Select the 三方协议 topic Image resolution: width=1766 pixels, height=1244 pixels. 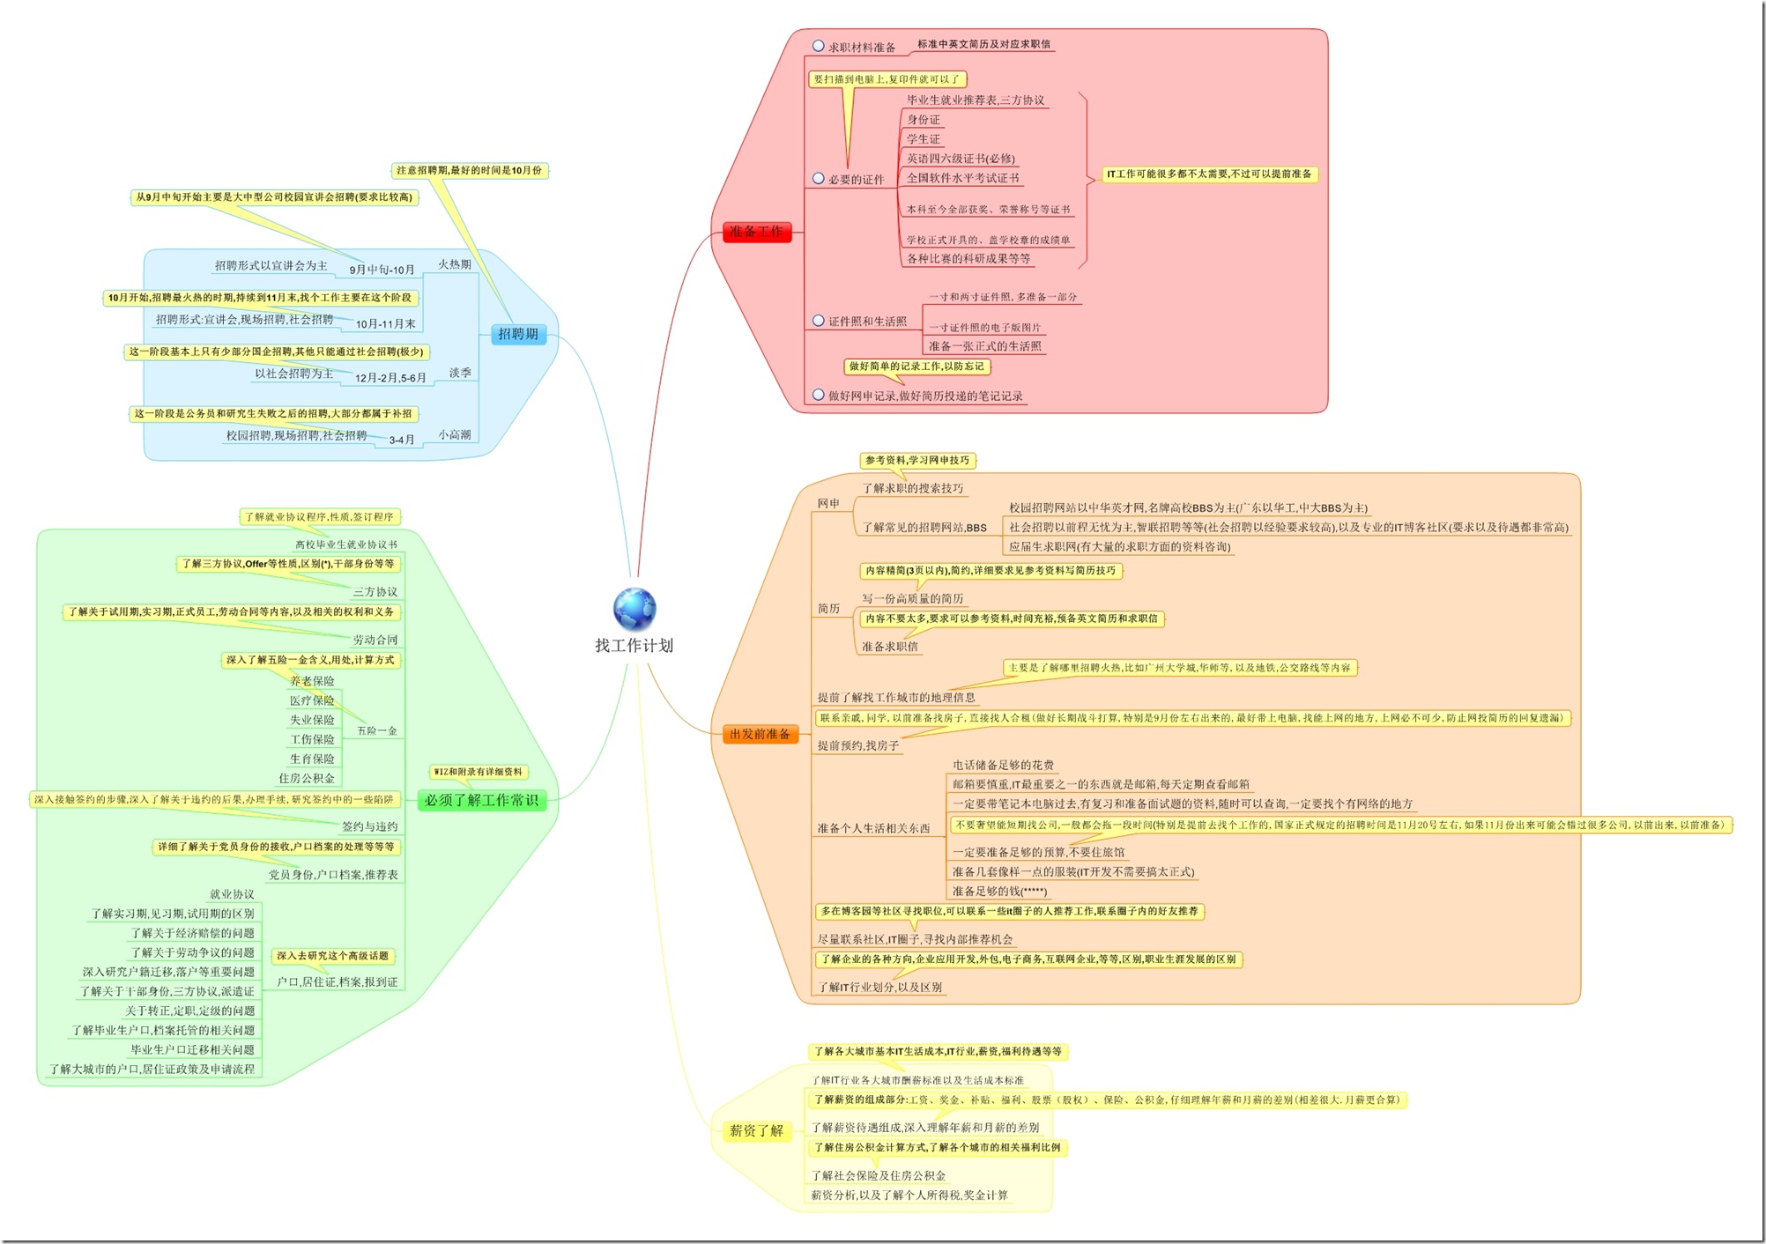[375, 592]
